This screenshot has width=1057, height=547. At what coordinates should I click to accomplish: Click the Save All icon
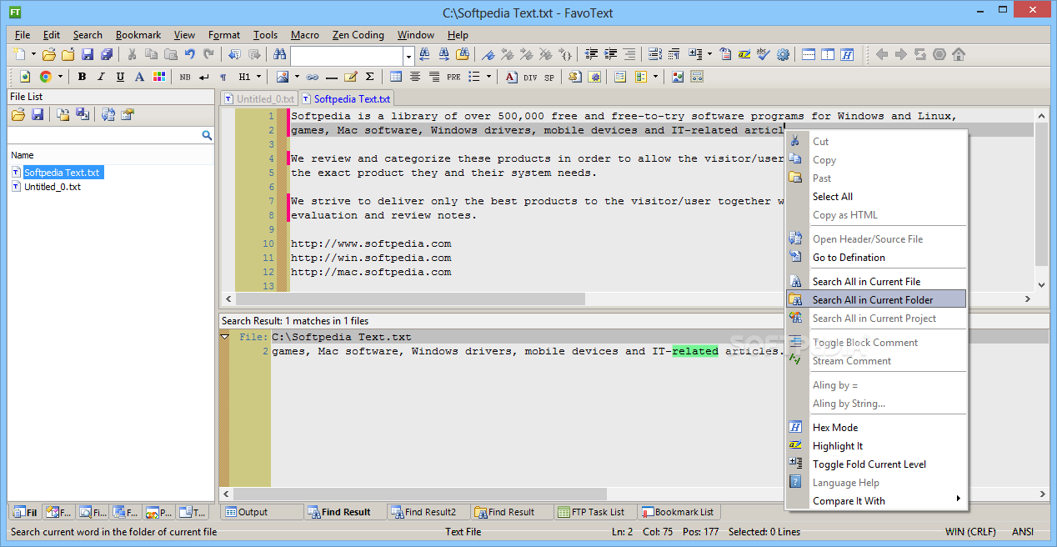point(107,54)
